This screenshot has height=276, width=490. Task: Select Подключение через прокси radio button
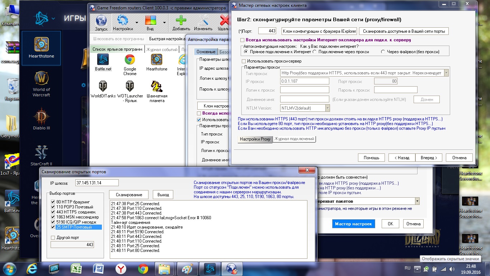coord(314,52)
